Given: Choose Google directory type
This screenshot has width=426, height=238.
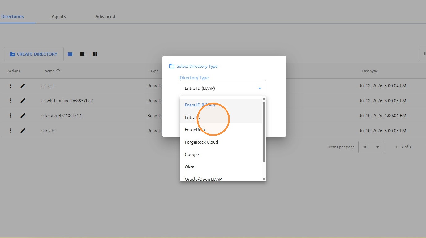Looking at the screenshot, I should 221,154.
